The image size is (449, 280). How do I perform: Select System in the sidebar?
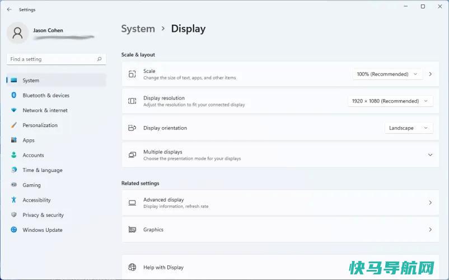tap(56, 80)
